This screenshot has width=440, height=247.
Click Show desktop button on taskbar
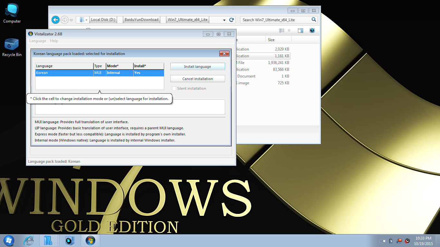pos(437,241)
